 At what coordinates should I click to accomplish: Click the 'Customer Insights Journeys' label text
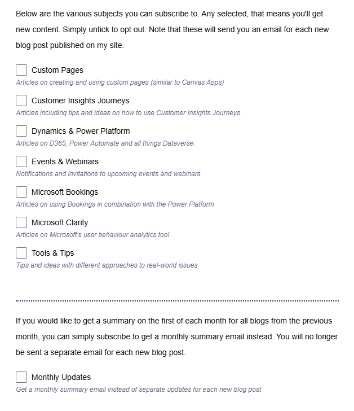[x=80, y=101]
